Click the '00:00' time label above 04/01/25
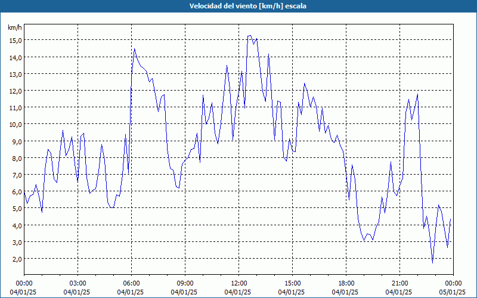 click(24, 284)
